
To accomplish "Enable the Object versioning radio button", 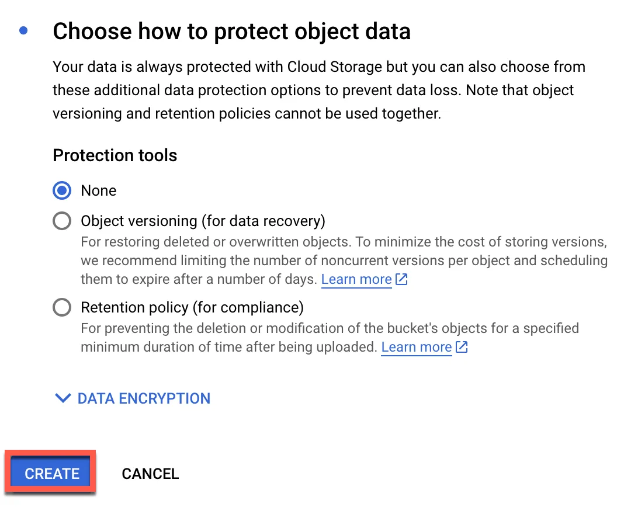I will click(62, 221).
